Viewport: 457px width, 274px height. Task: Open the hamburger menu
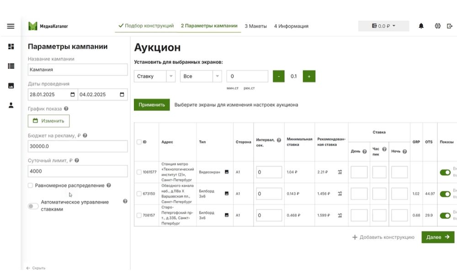pos(11,26)
